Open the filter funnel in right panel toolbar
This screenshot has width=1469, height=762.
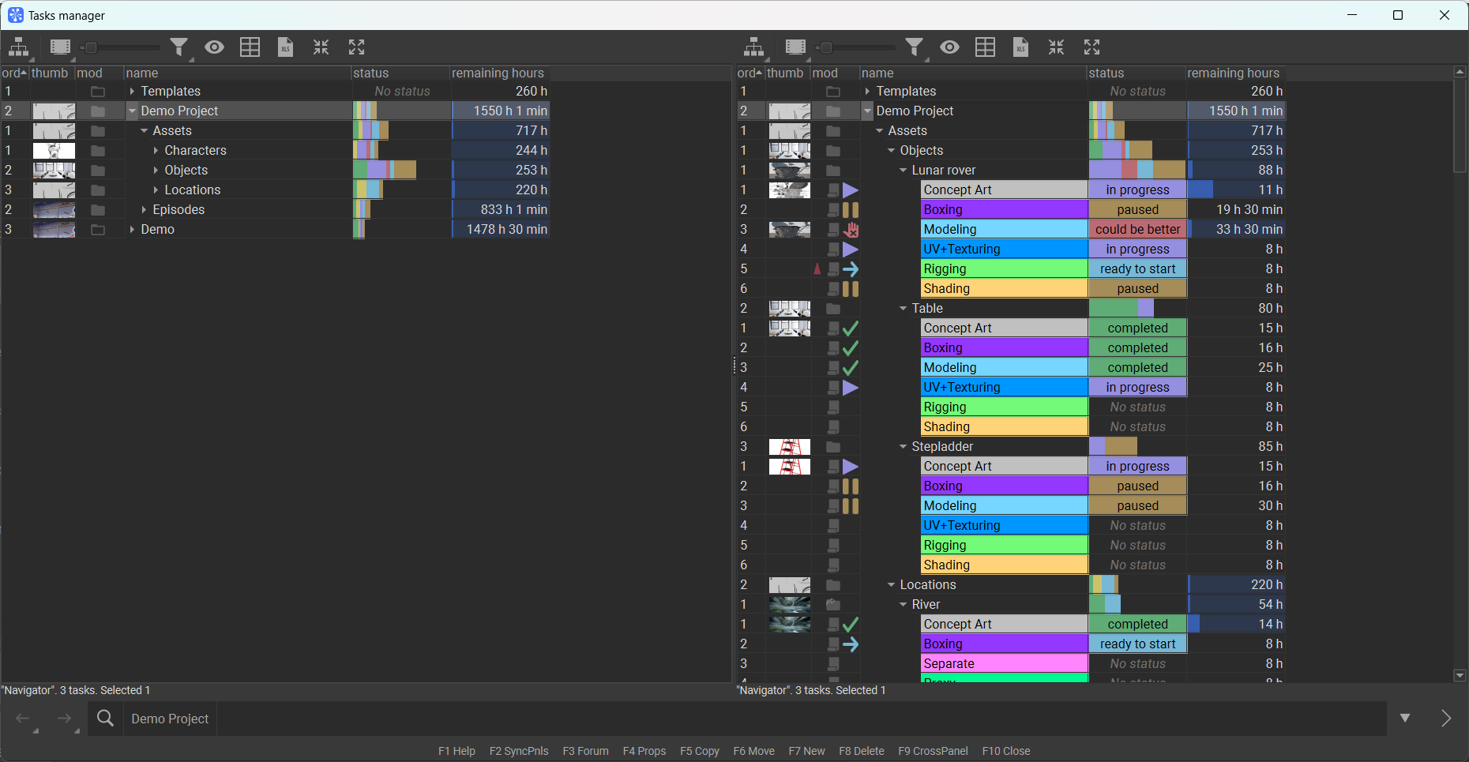click(x=915, y=47)
